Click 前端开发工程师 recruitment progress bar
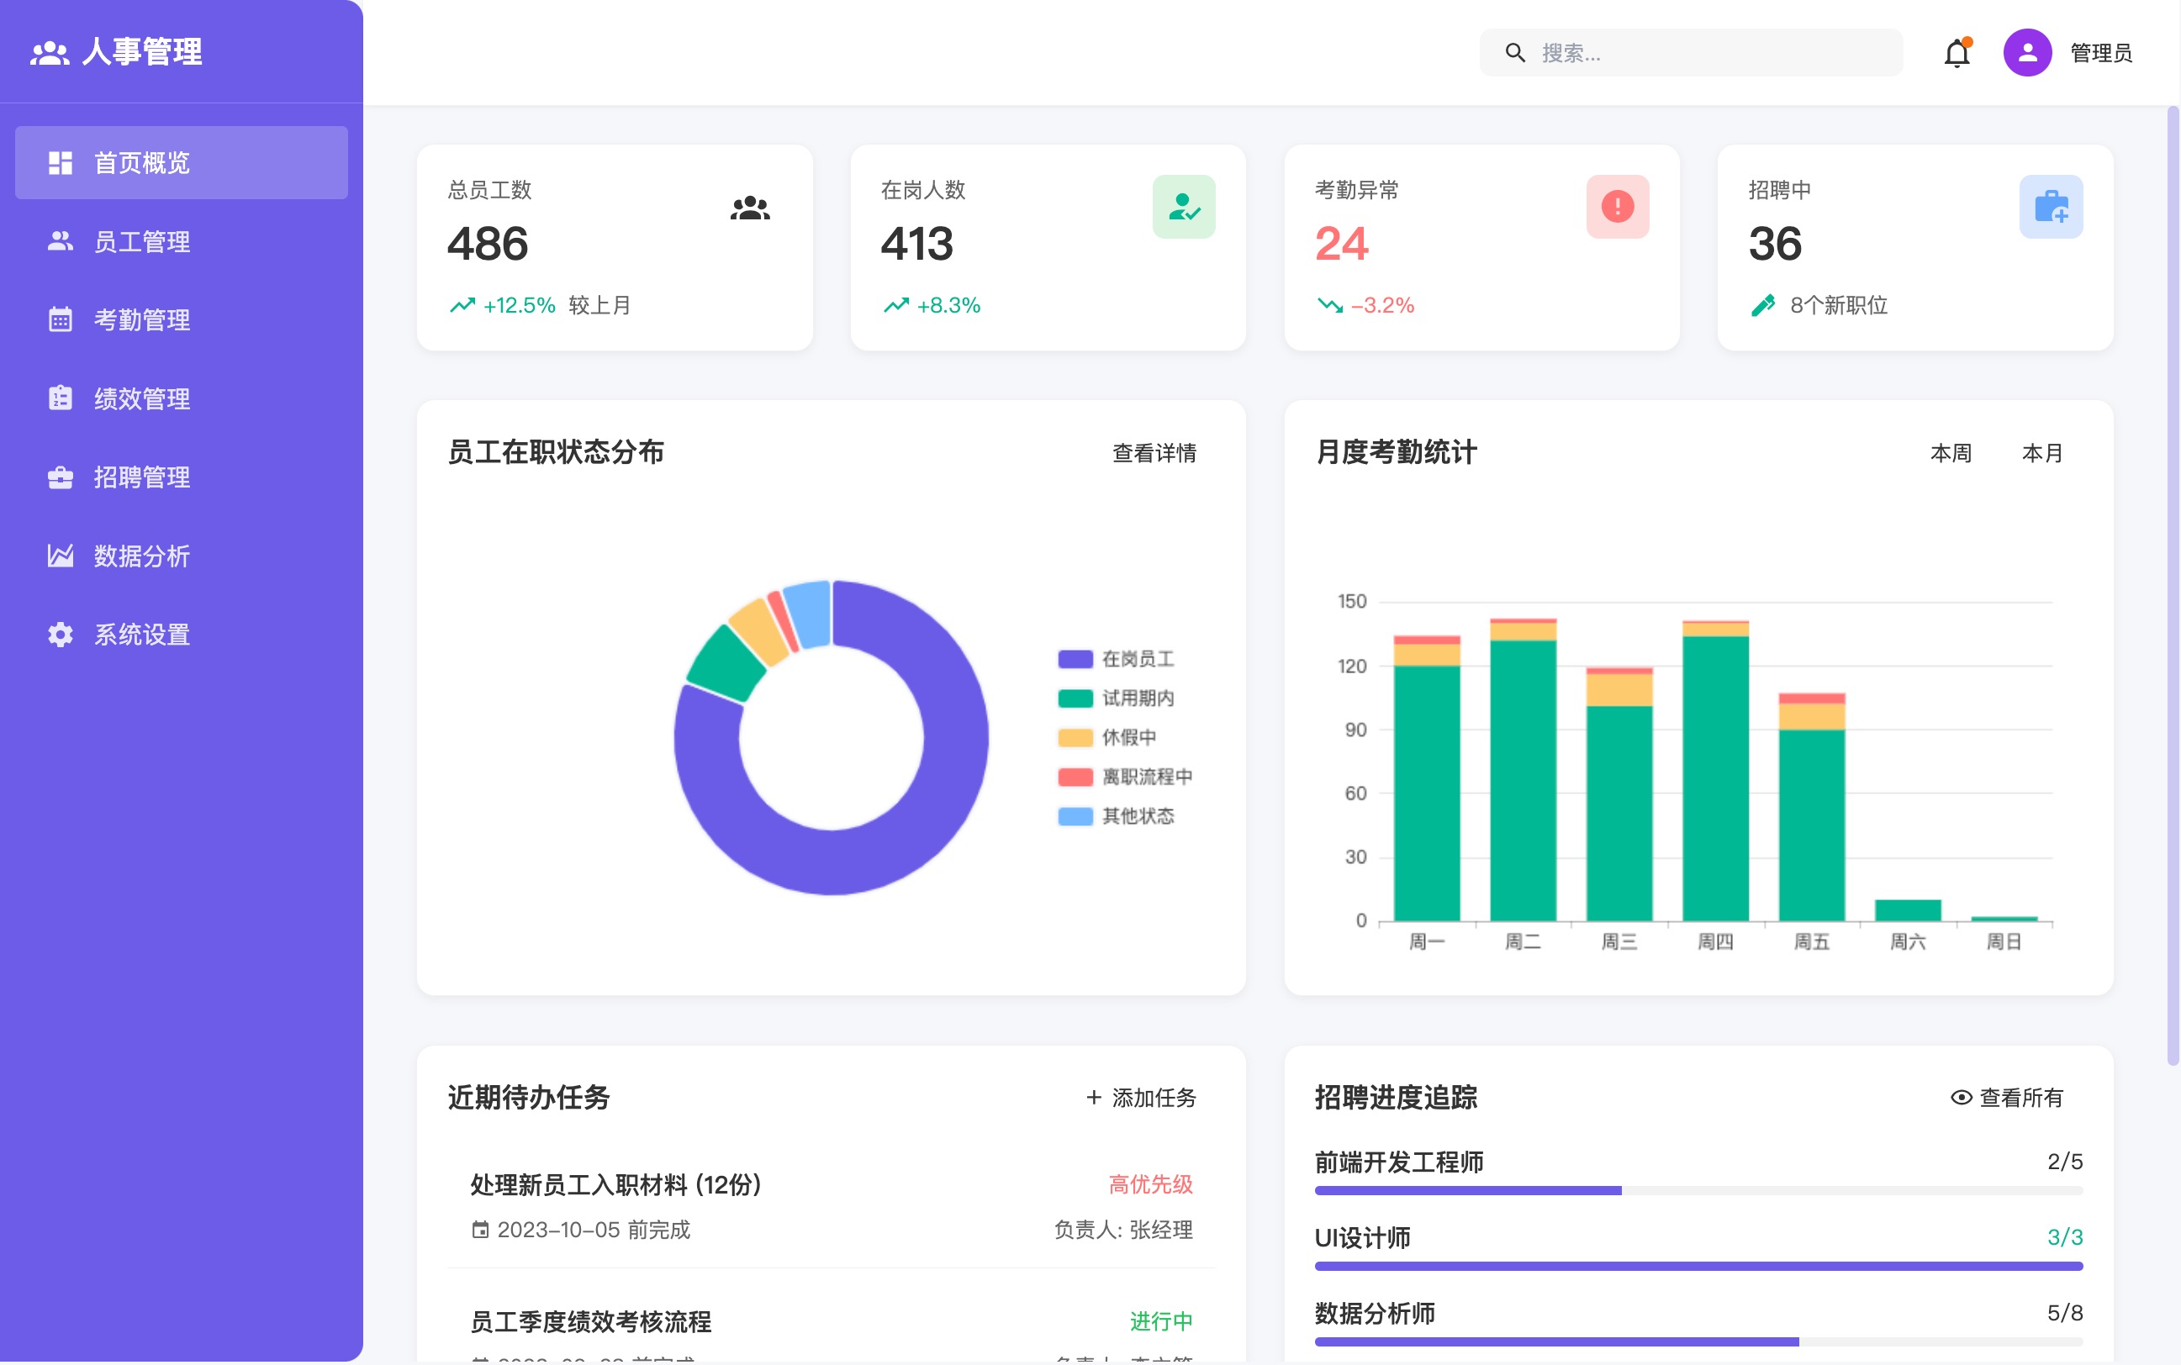The image size is (2181, 1365). [x=1698, y=1191]
